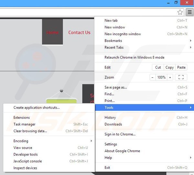Image resolution: width=194 pixels, height=175 pixels.
Task: Open History from the menu
Action: pos(145,117)
